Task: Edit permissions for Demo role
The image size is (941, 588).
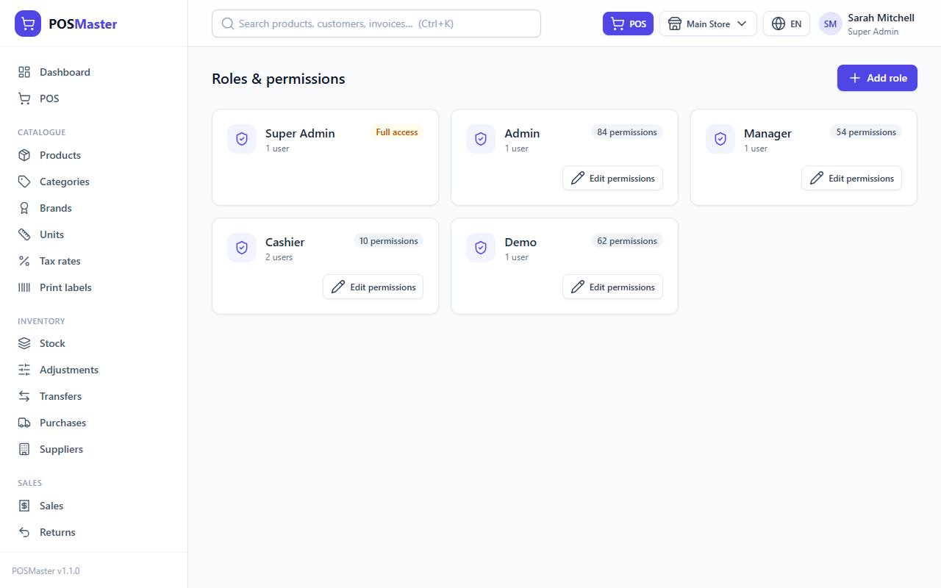Action: coord(612,287)
